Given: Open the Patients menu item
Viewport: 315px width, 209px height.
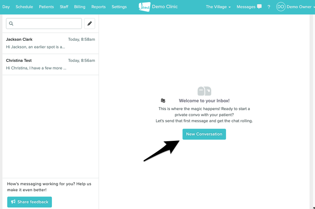Looking at the screenshot, I should pos(46,7).
